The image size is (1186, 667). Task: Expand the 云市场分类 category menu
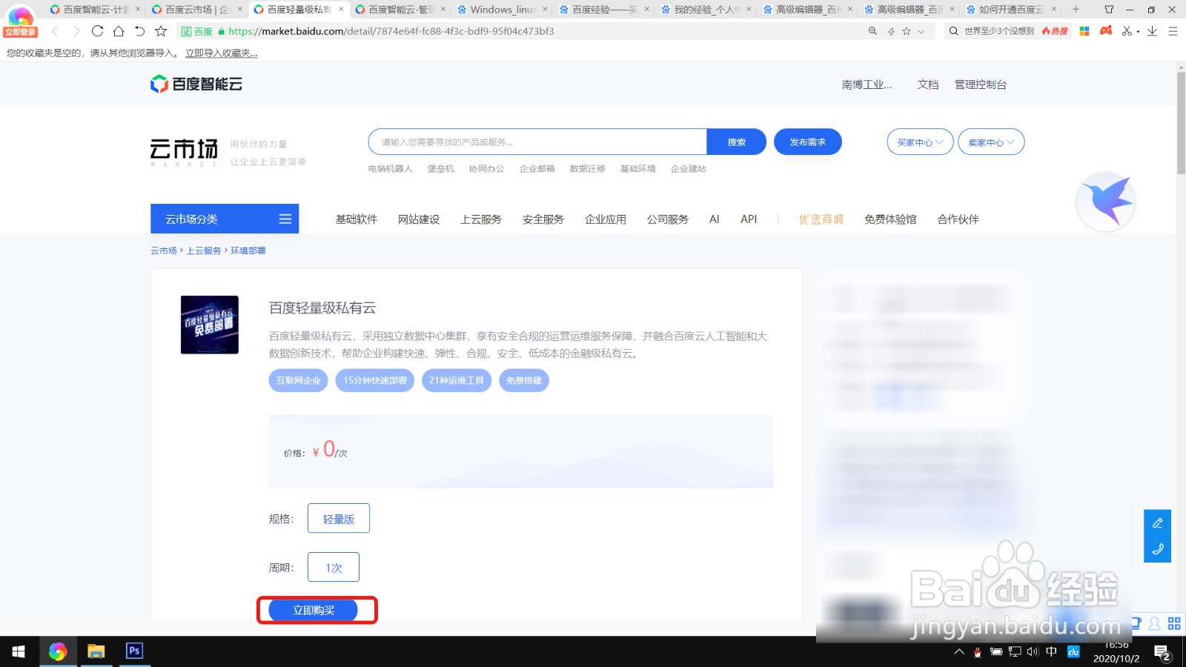tap(225, 219)
